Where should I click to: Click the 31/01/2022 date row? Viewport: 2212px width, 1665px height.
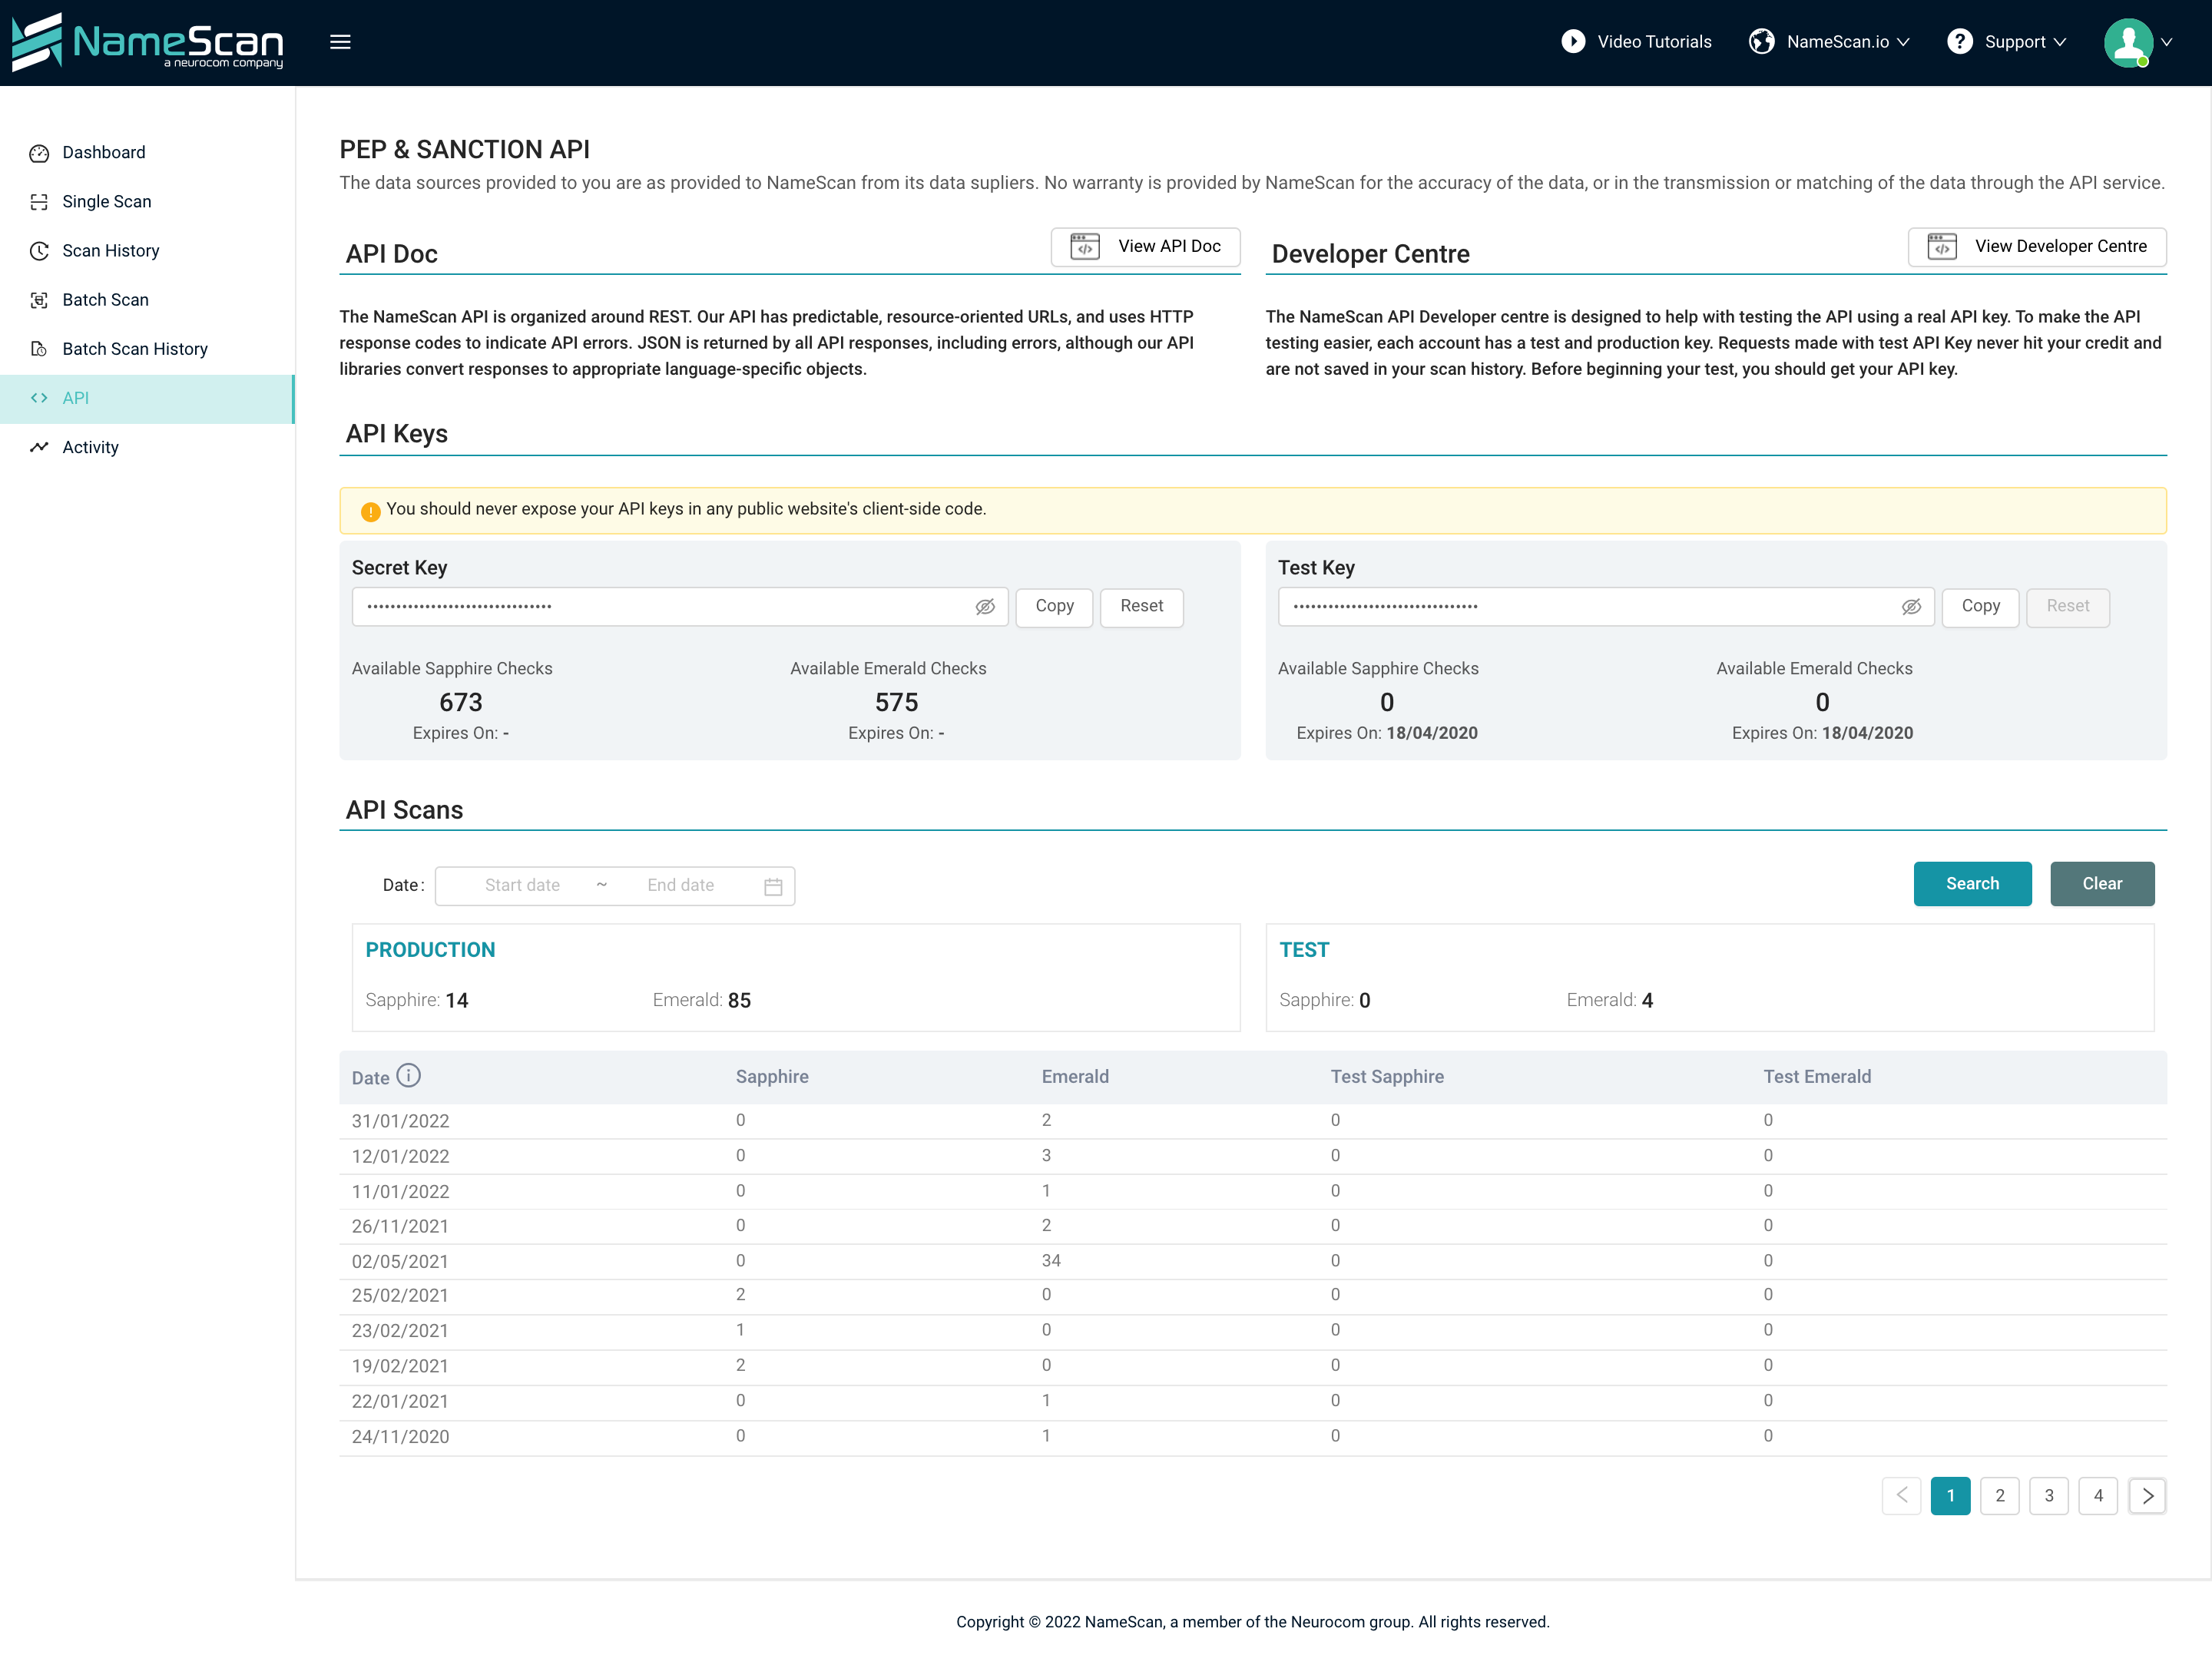1252,1121
